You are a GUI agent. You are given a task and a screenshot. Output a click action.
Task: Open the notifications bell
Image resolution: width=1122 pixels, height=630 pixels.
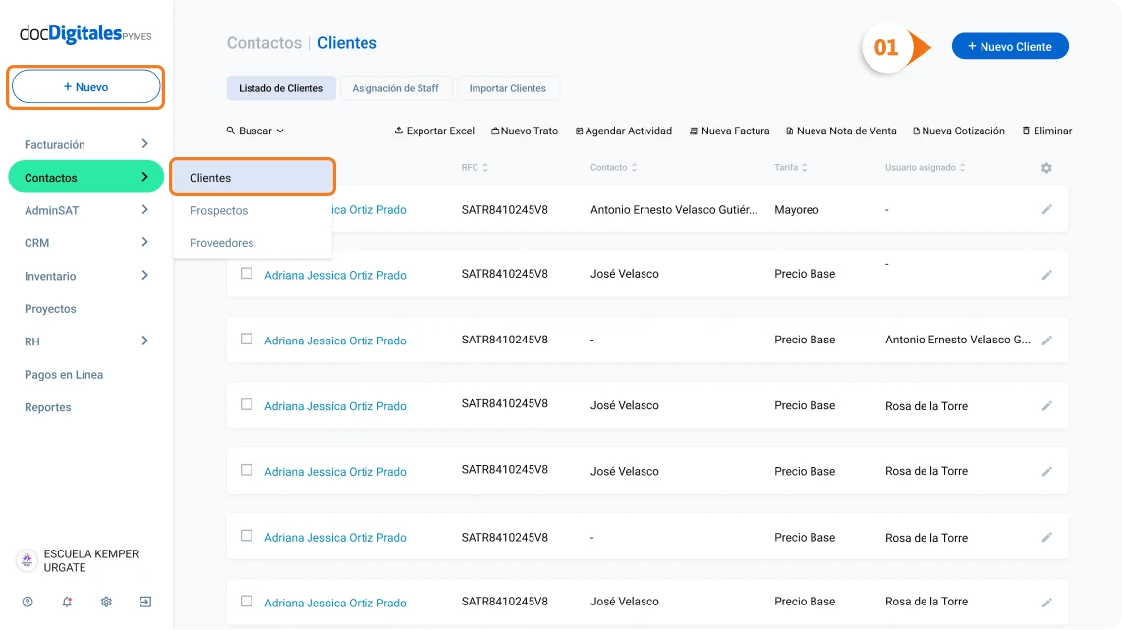pos(67,602)
